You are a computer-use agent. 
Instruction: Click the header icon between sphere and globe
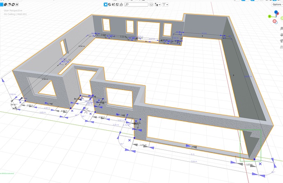tap(114, 5)
